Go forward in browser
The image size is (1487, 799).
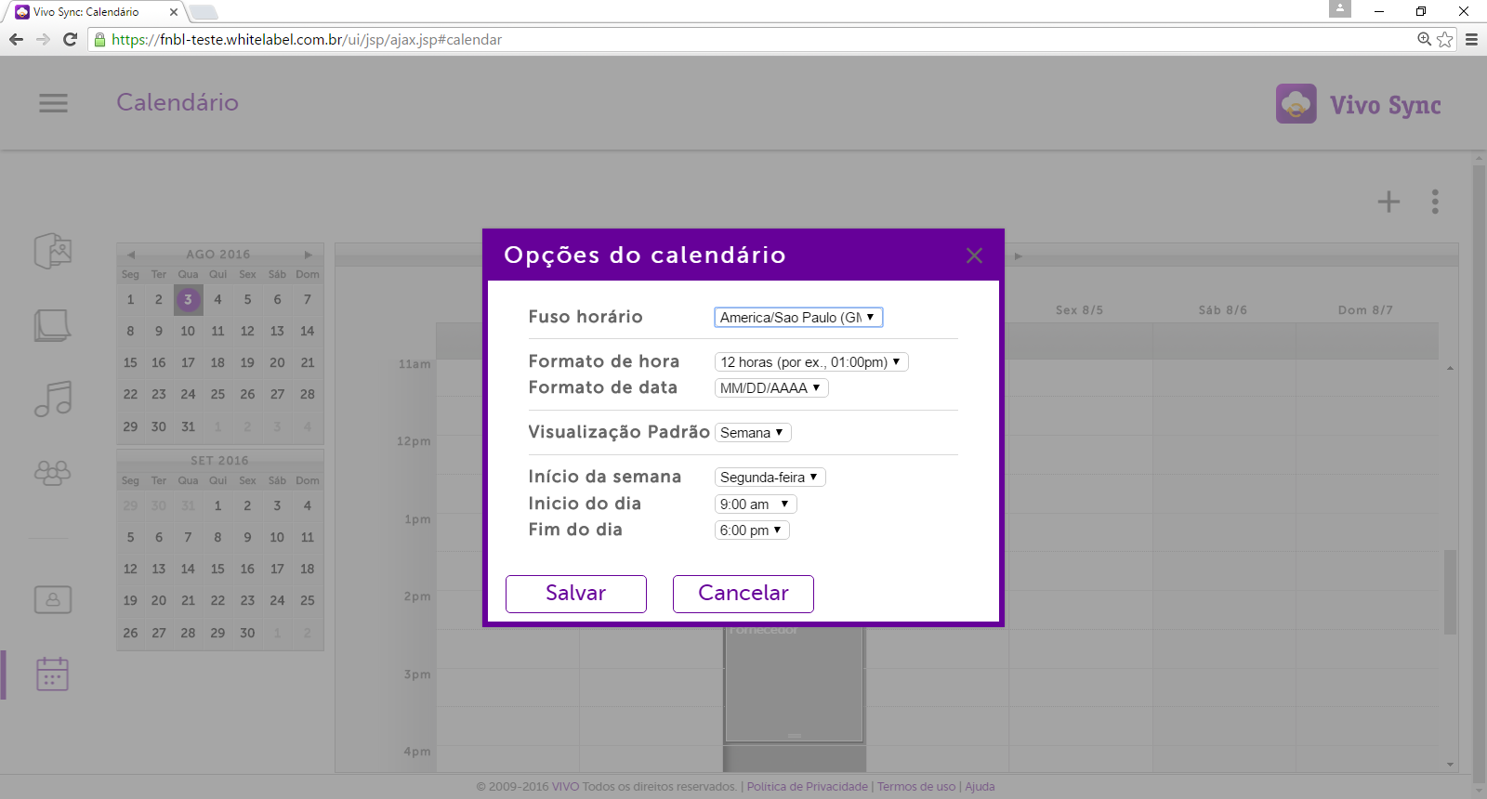(43, 39)
